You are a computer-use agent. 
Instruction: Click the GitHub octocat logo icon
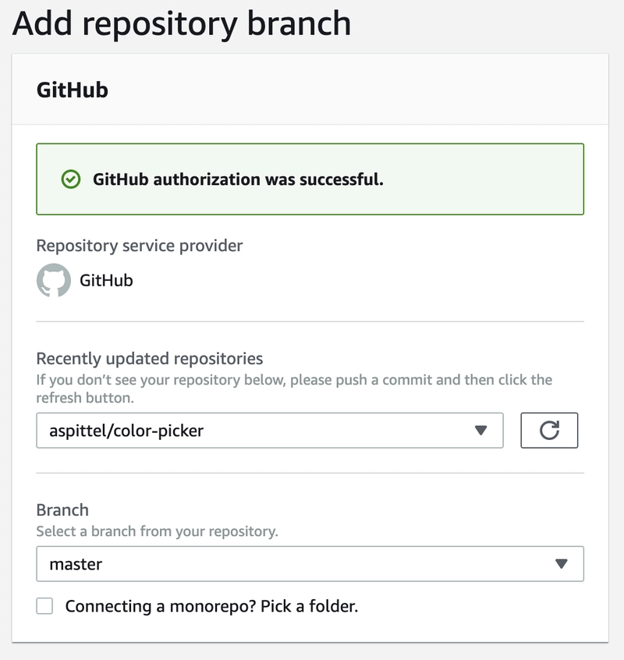pos(54,280)
